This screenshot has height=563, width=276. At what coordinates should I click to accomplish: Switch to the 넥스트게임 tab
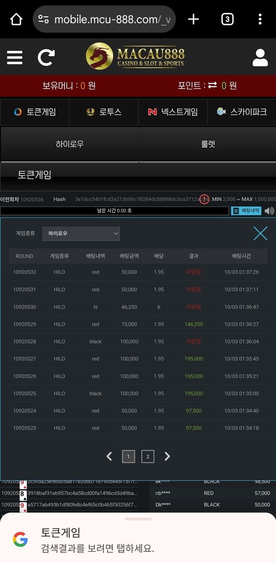[173, 112]
